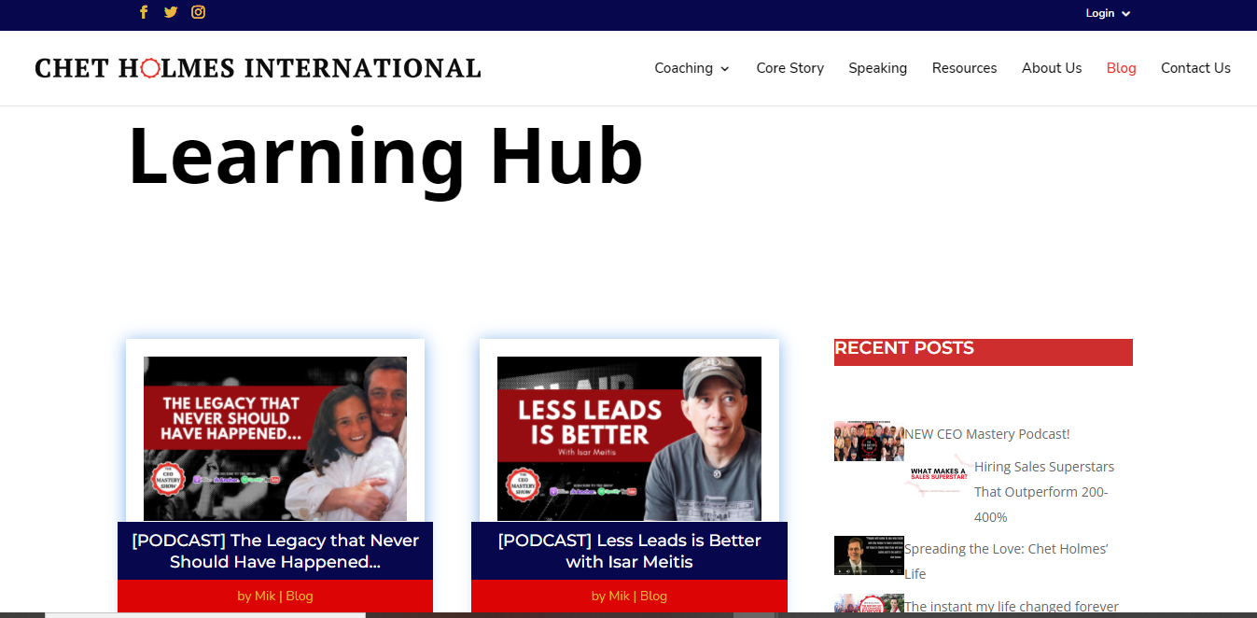The height and width of the screenshot is (618, 1257).
Task: Open the Contact Us page
Action: [1195, 68]
